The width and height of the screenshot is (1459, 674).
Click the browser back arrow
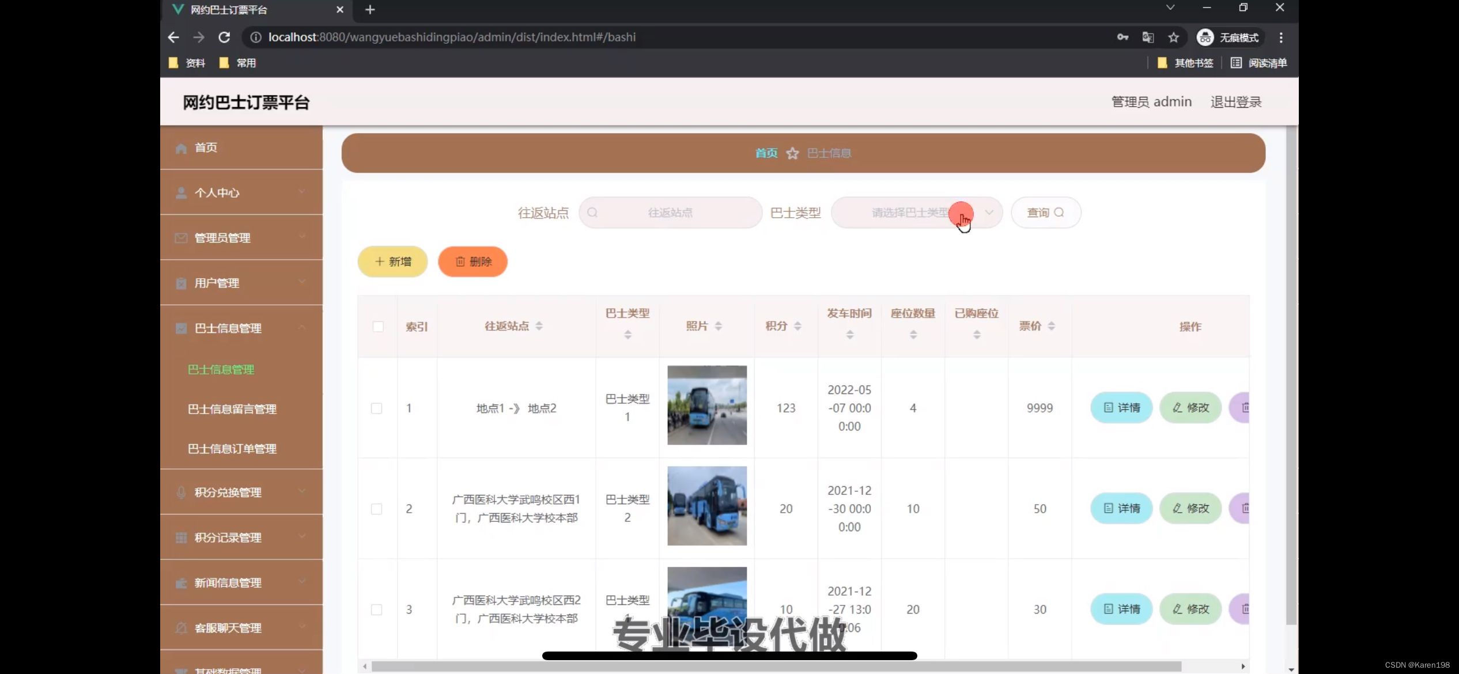(x=173, y=37)
